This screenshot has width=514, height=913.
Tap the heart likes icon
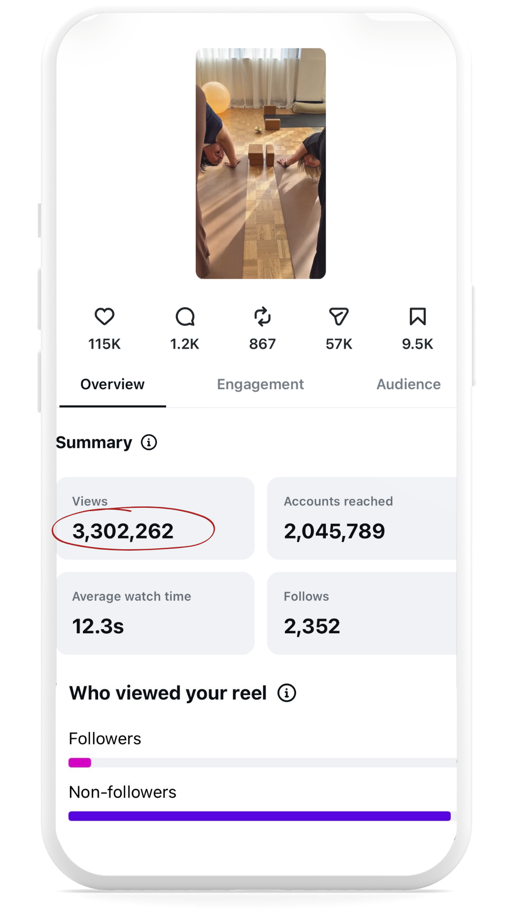pyautogui.click(x=104, y=317)
